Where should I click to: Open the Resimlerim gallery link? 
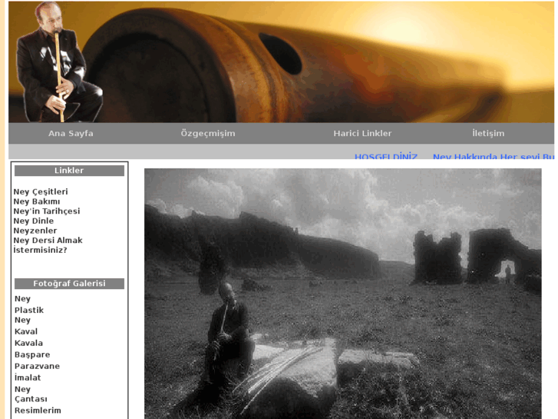pyautogui.click(x=38, y=411)
